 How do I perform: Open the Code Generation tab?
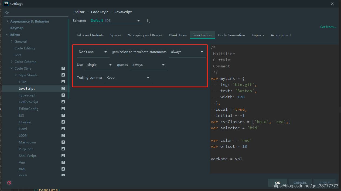pos(231,35)
